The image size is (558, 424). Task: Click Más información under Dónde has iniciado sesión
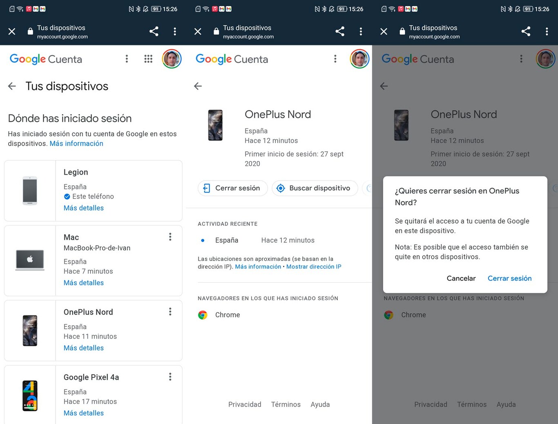(x=76, y=144)
